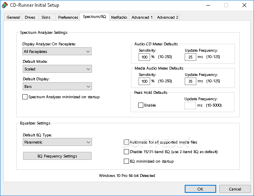Click the 'Windows 10 Pro 64-bit Detected' text
The image size is (254, 196).
pyautogui.click(x=127, y=175)
